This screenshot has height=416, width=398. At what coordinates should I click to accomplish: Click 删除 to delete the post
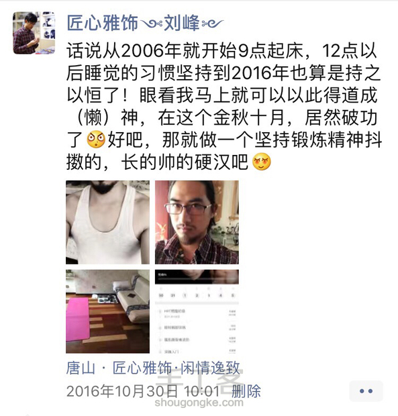tap(246, 391)
